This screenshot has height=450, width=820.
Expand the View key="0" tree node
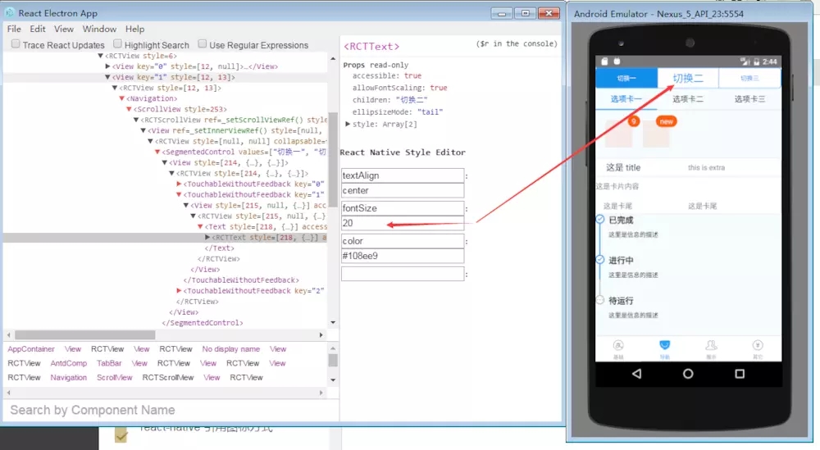(107, 66)
